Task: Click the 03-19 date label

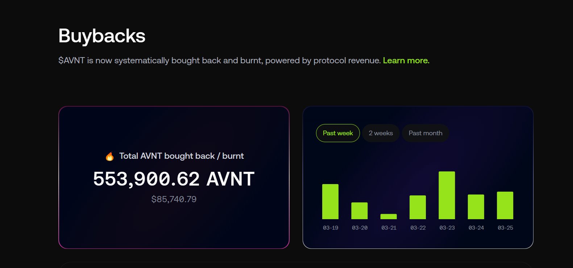Action: coord(331,228)
